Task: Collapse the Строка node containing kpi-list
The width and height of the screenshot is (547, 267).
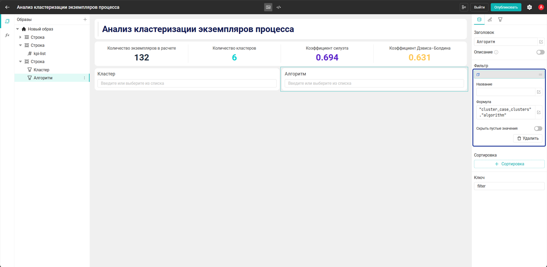Action: pos(20,45)
